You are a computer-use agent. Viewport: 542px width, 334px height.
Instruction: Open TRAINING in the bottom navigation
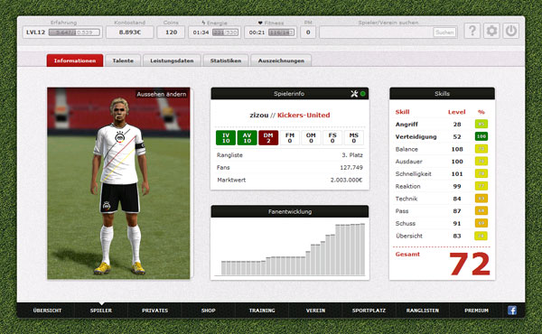pyautogui.click(x=262, y=311)
